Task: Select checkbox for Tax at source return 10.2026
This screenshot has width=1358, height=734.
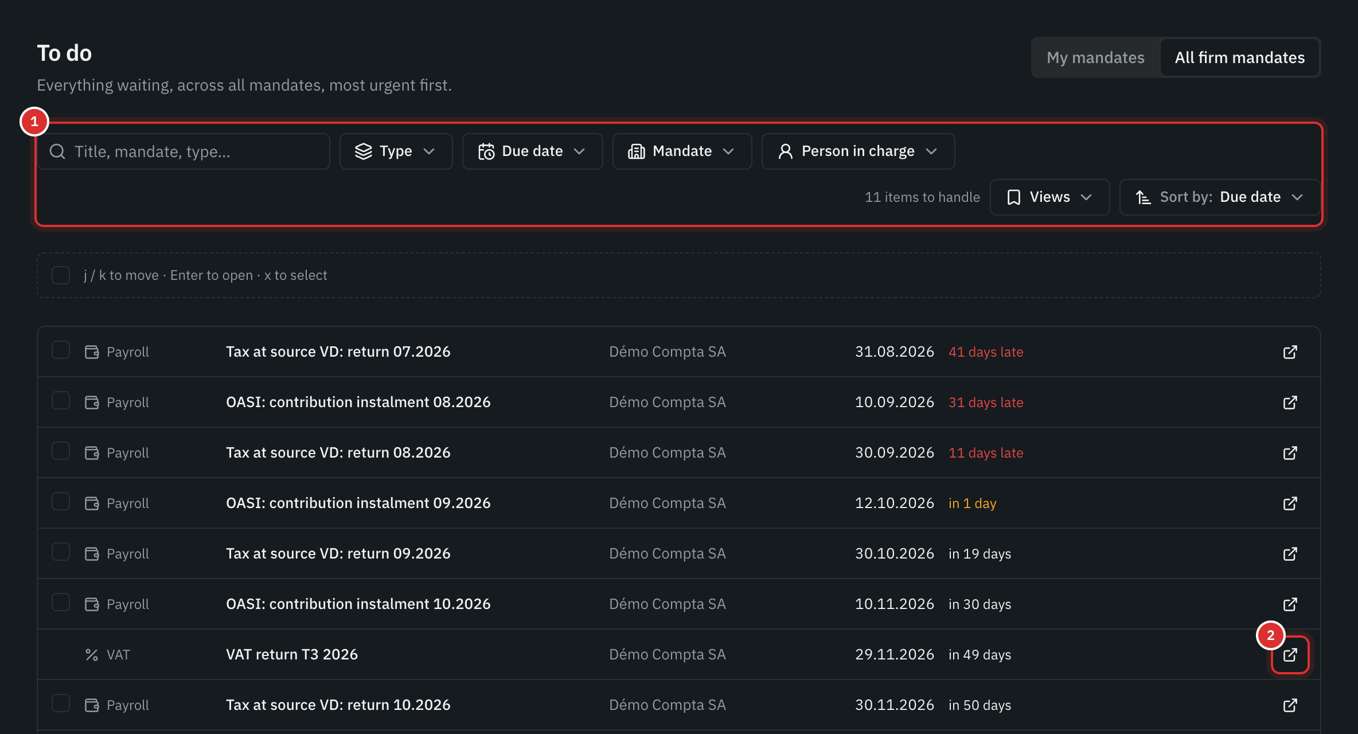Action: 61,703
